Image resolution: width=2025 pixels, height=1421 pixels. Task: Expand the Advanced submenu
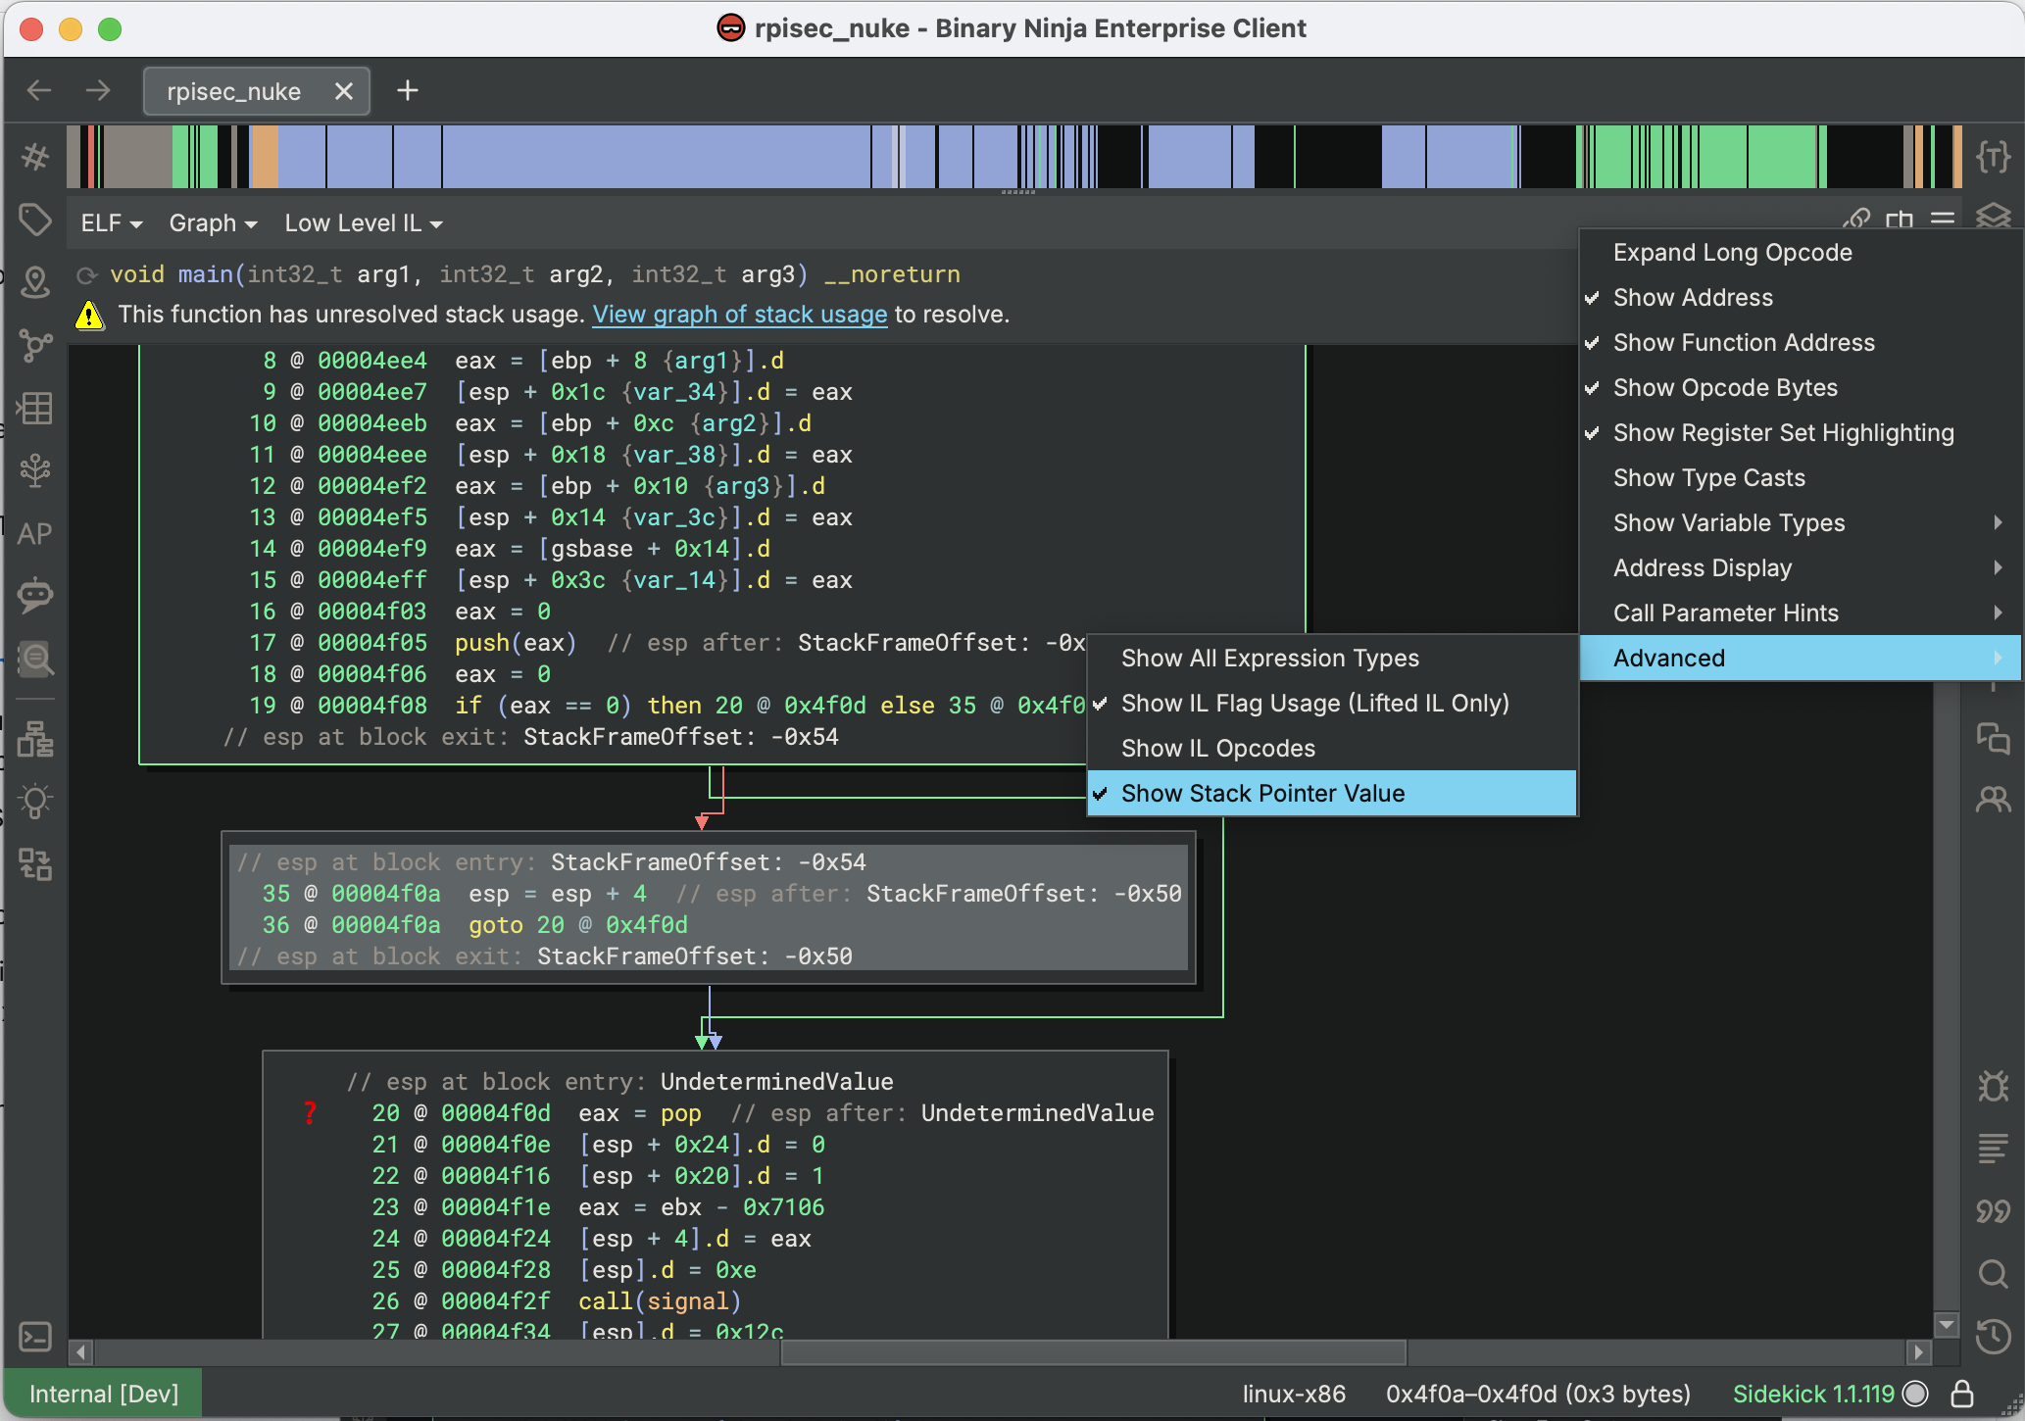(1800, 659)
